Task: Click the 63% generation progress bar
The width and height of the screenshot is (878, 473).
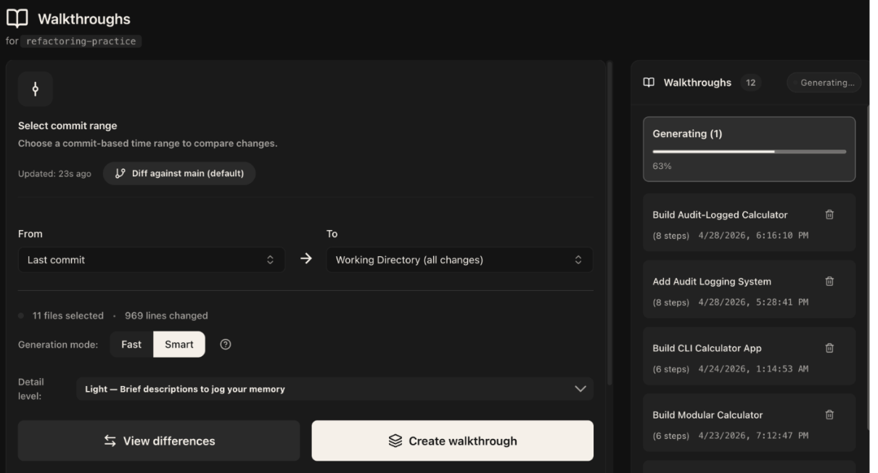Action: tap(750, 152)
